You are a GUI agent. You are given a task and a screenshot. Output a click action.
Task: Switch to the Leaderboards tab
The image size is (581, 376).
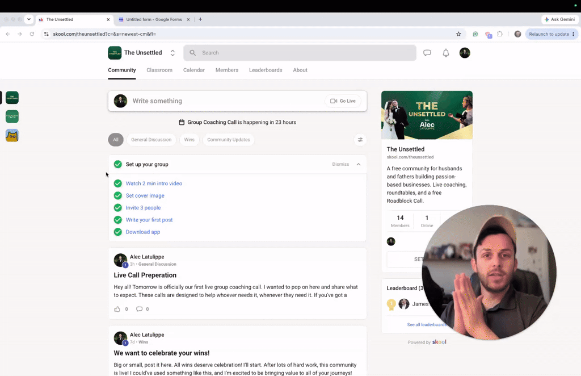click(266, 70)
